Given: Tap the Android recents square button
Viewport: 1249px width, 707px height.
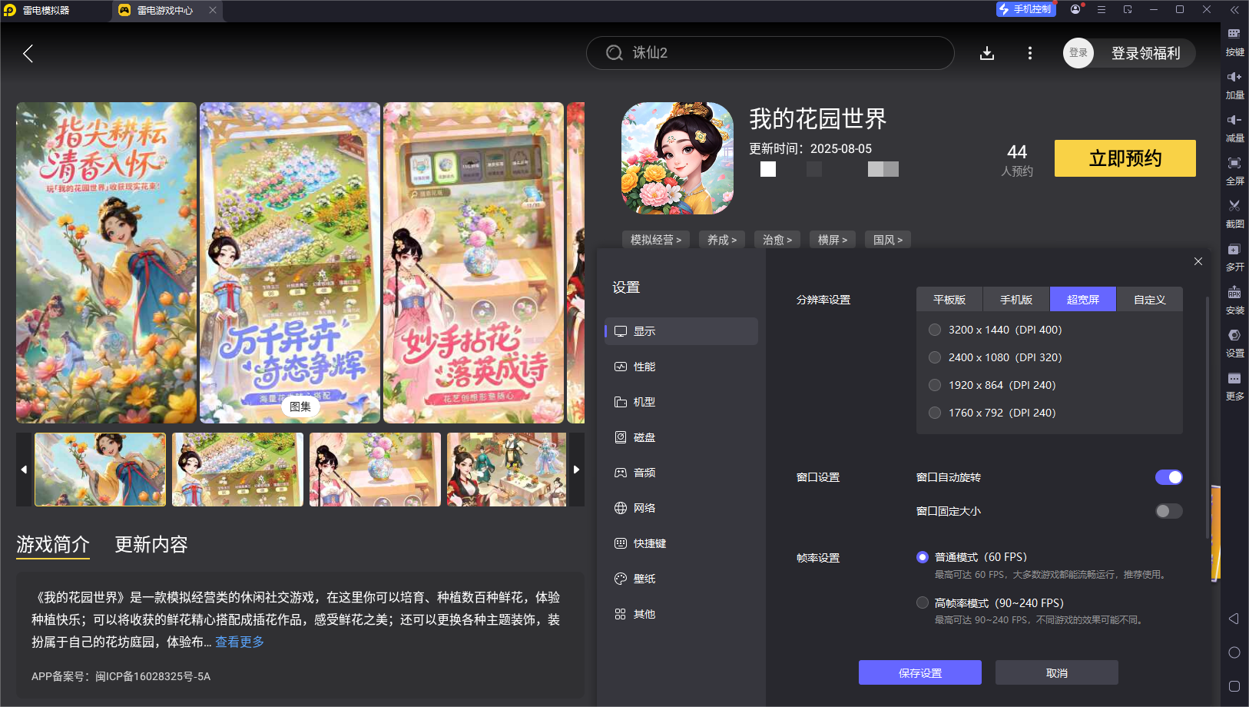Looking at the screenshot, I should [x=1234, y=686].
